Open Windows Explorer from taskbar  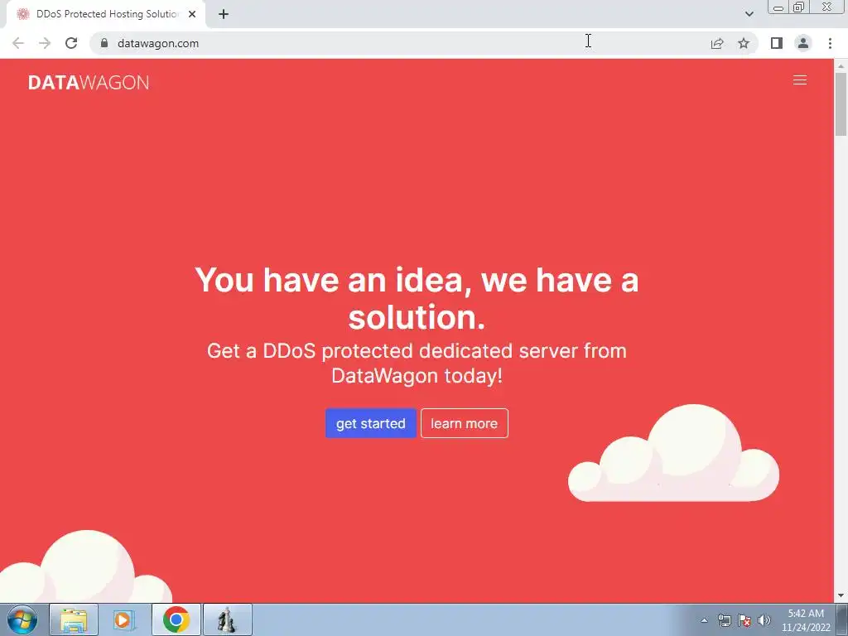pyautogui.click(x=74, y=619)
